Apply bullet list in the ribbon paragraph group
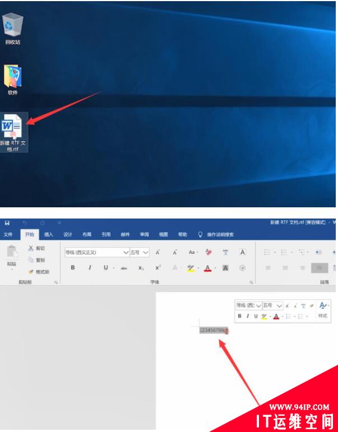This screenshot has width=338, height=432. 267,252
